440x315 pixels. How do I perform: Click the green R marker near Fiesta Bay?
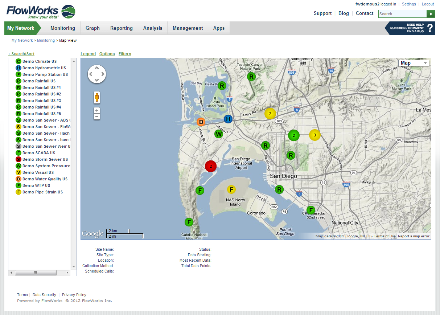(222, 86)
